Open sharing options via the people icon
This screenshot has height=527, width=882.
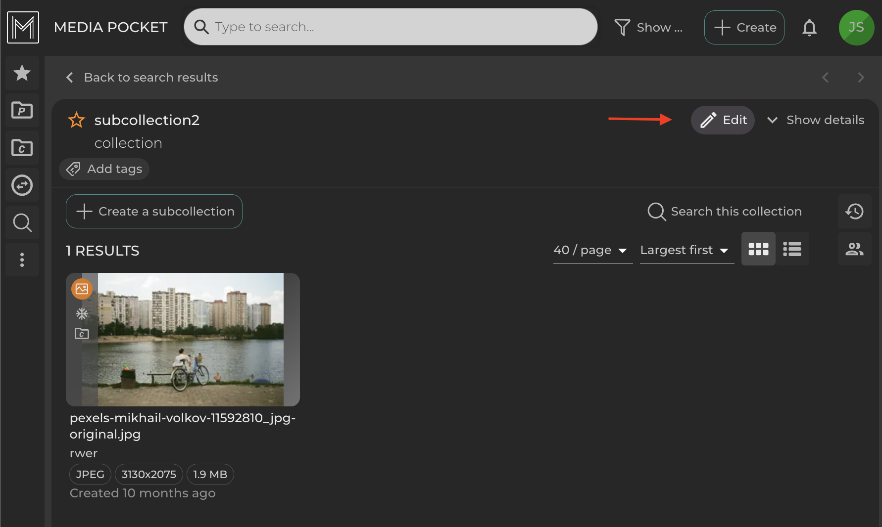coord(855,249)
